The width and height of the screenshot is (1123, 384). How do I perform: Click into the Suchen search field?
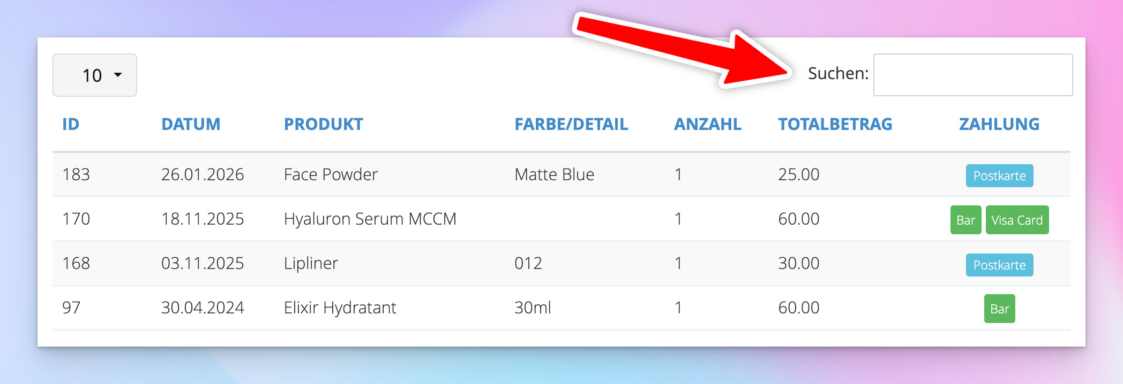point(972,75)
